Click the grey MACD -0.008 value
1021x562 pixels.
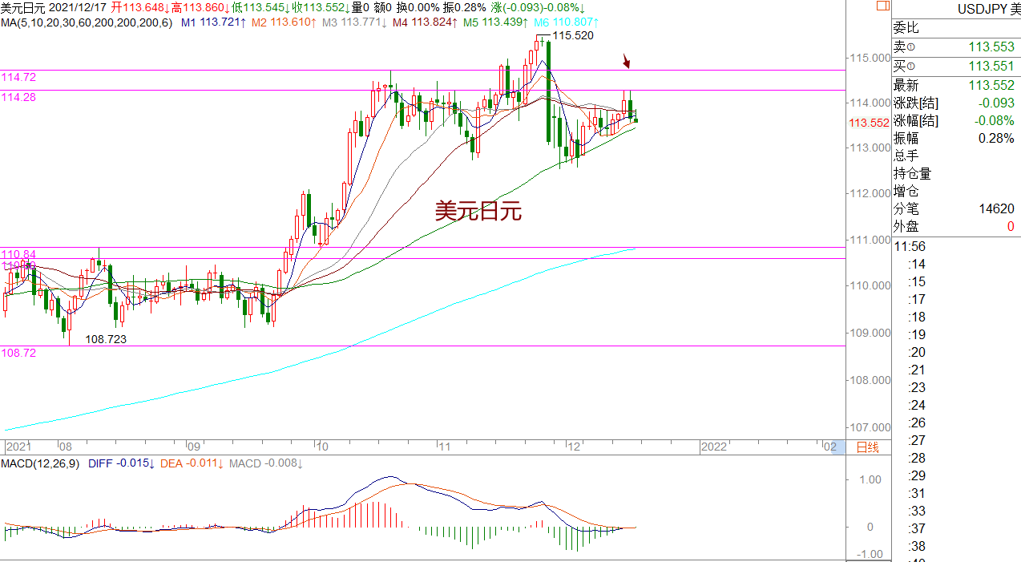pyautogui.click(x=267, y=463)
